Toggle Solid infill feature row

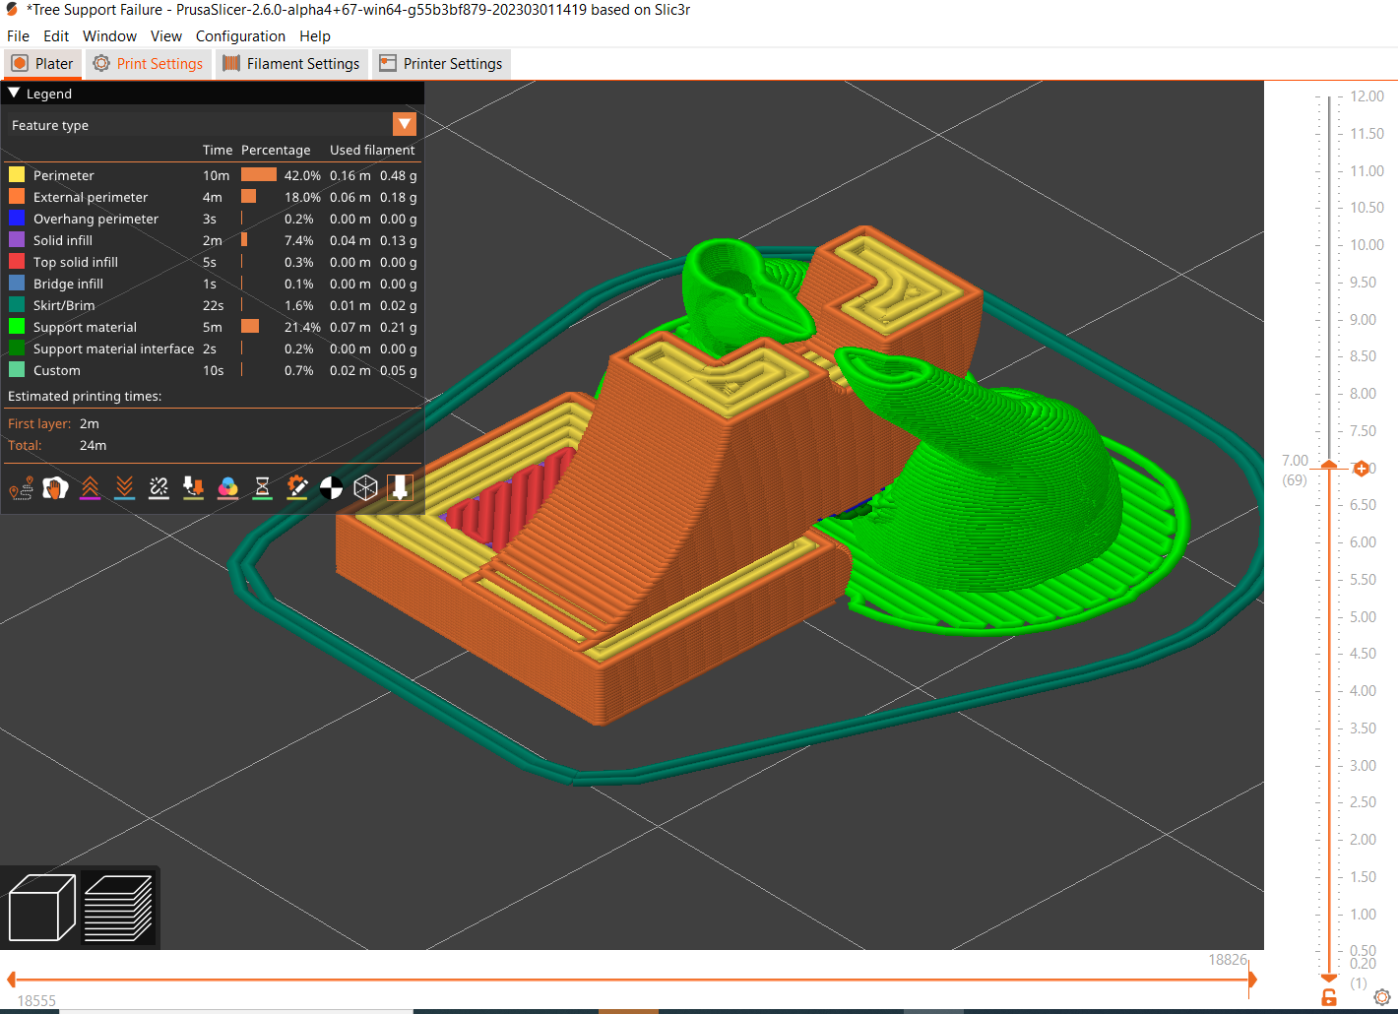point(213,240)
